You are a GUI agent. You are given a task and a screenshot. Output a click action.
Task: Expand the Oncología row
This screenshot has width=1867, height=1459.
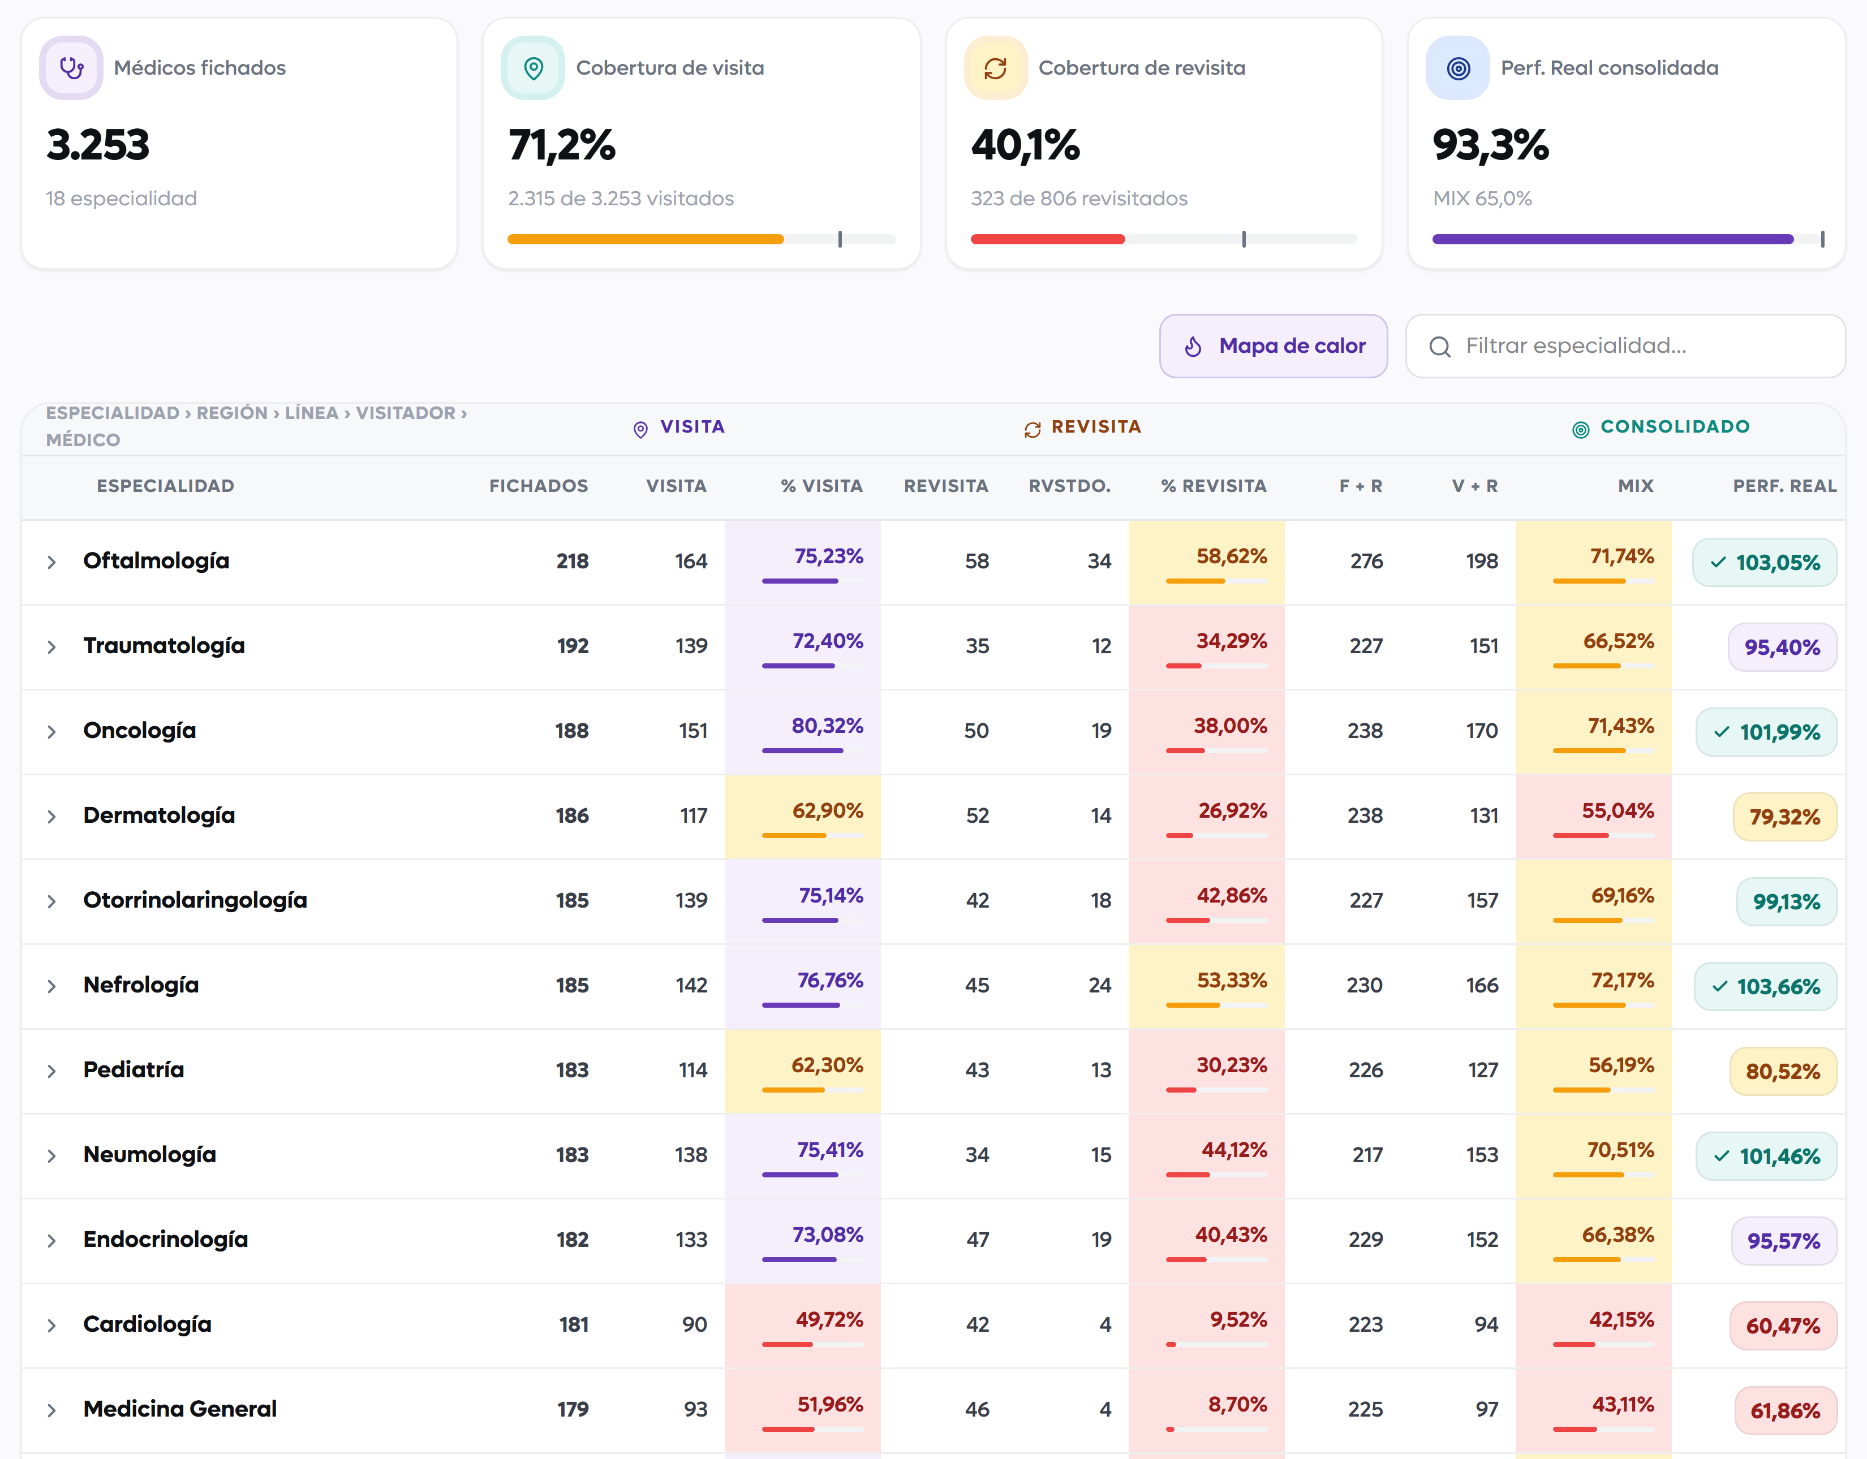pos(51,732)
